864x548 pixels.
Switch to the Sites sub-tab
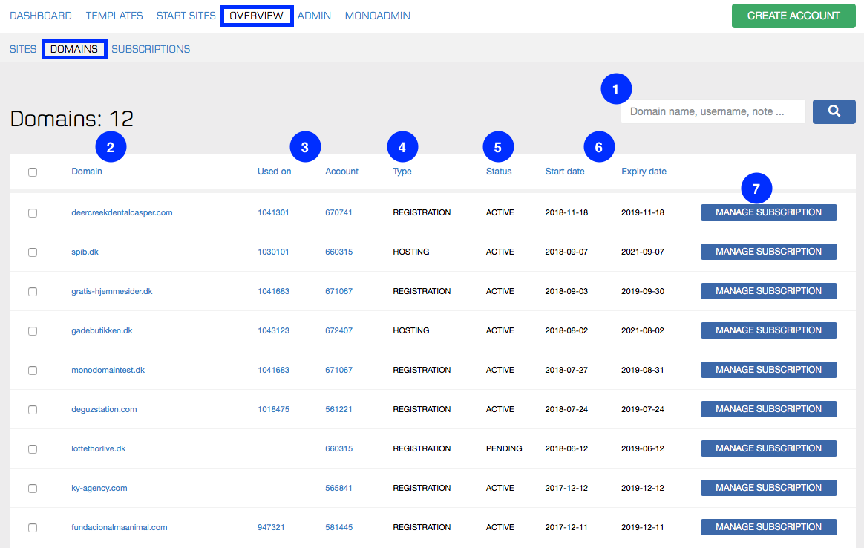(x=22, y=49)
